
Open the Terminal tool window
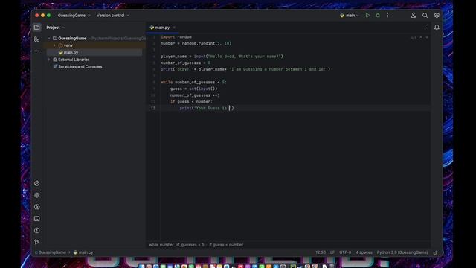[36, 218]
